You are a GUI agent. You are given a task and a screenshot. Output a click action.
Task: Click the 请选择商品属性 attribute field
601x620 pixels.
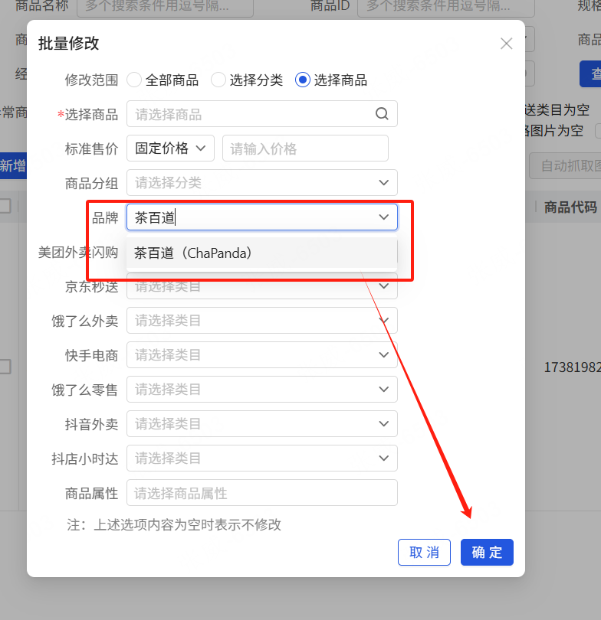[262, 493]
